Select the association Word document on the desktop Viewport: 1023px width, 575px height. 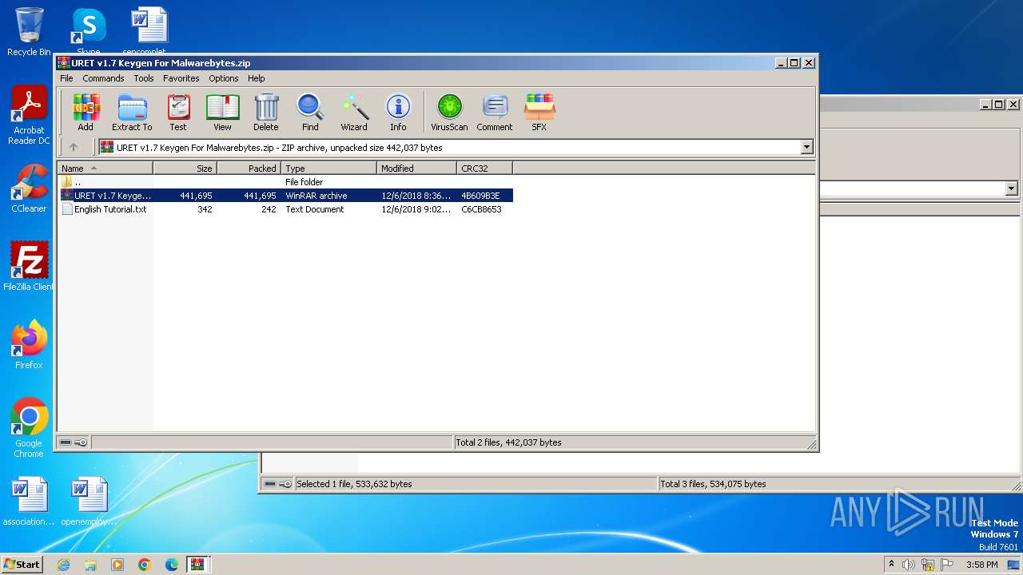[x=29, y=502]
